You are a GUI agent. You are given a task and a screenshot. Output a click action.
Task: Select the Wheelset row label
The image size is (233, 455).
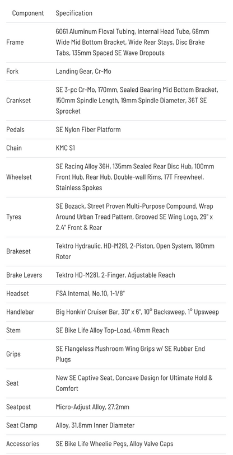tap(19, 177)
